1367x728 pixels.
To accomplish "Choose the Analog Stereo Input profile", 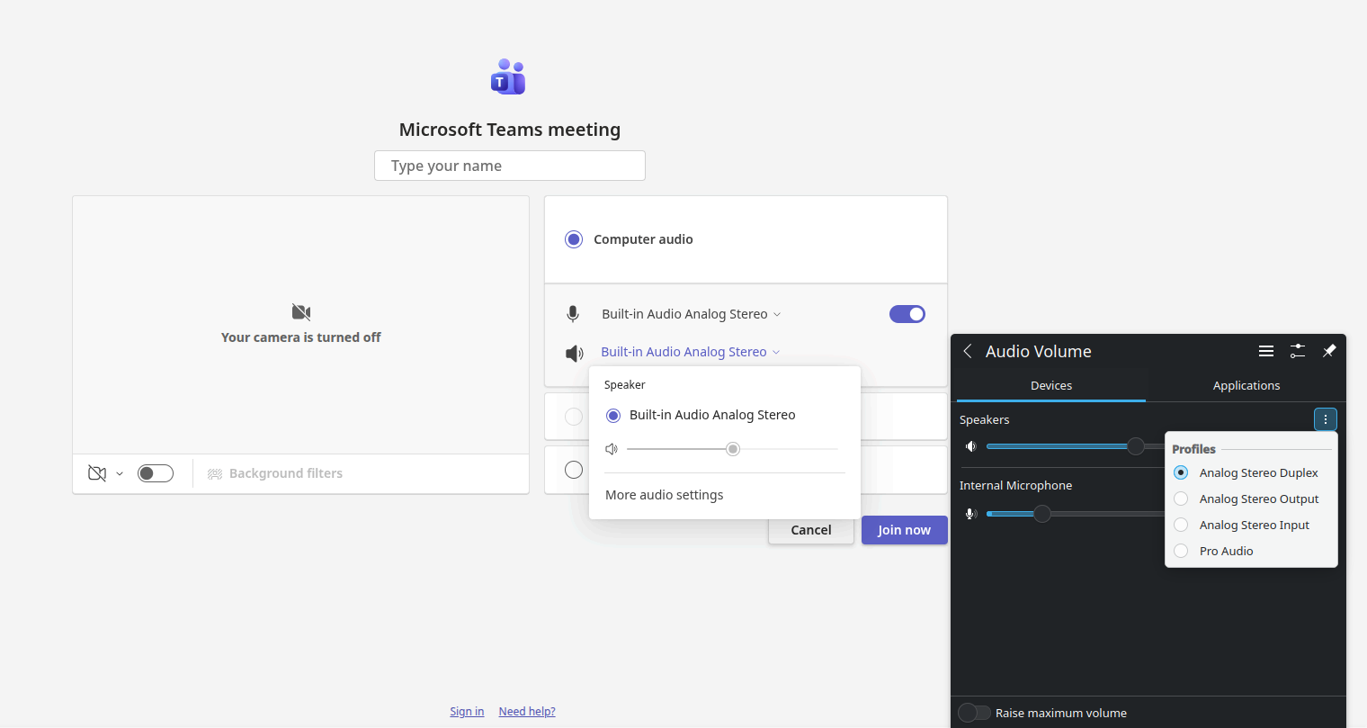I will click(1181, 525).
